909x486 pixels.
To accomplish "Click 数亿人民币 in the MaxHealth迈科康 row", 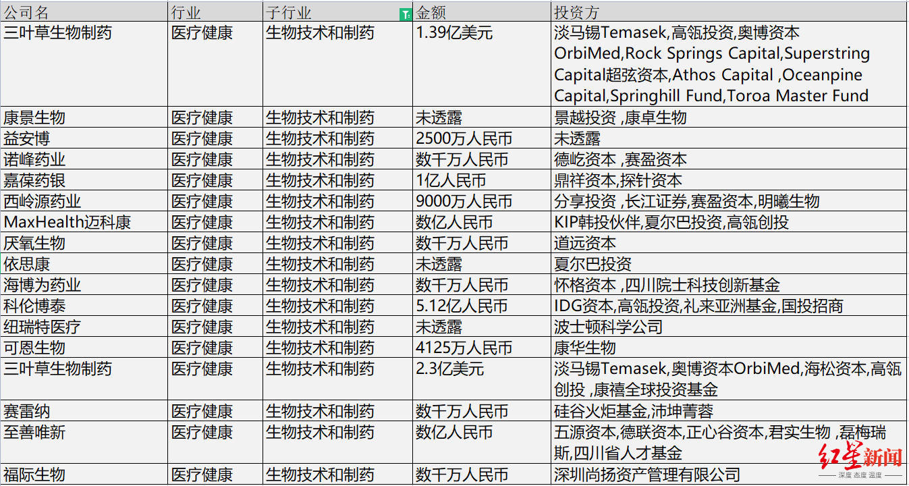I will [481, 222].
